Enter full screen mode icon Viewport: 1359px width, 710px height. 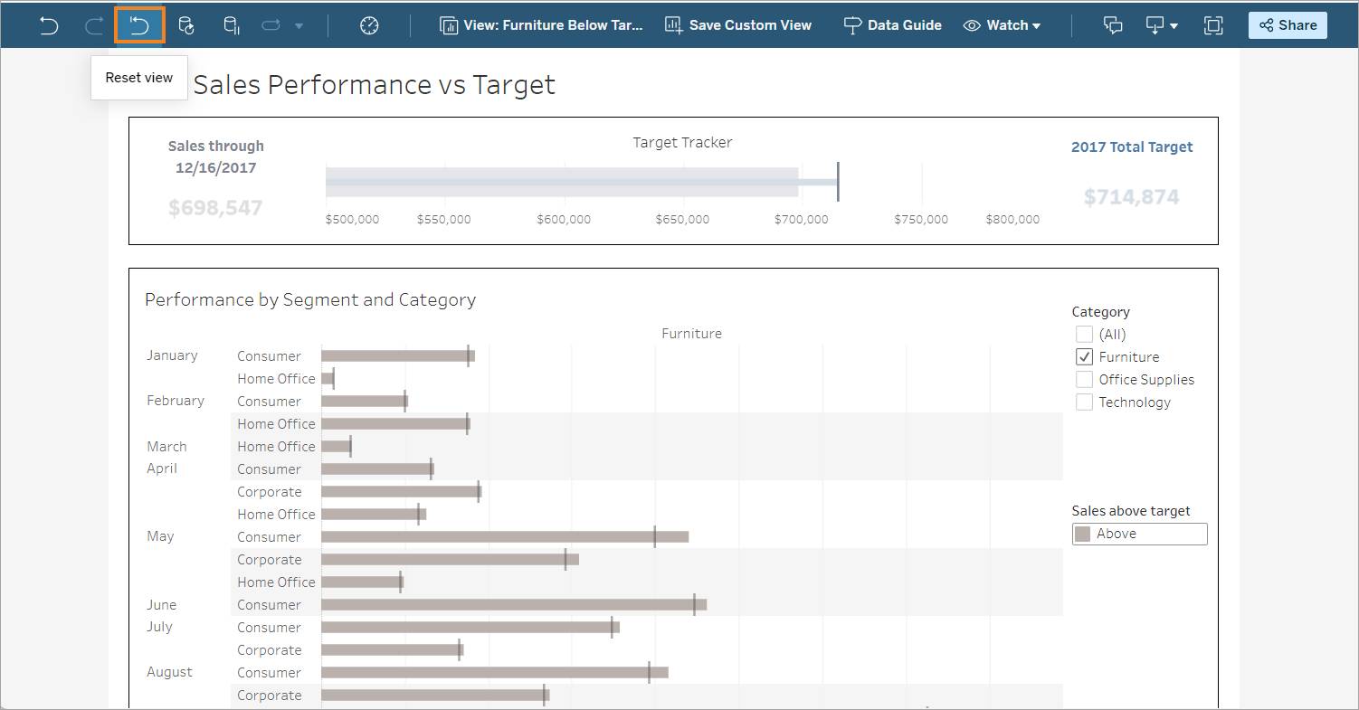coord(1213,25)
